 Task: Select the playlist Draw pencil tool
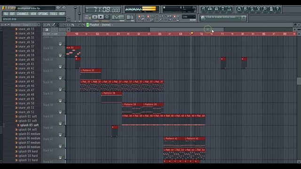point(54,25)
